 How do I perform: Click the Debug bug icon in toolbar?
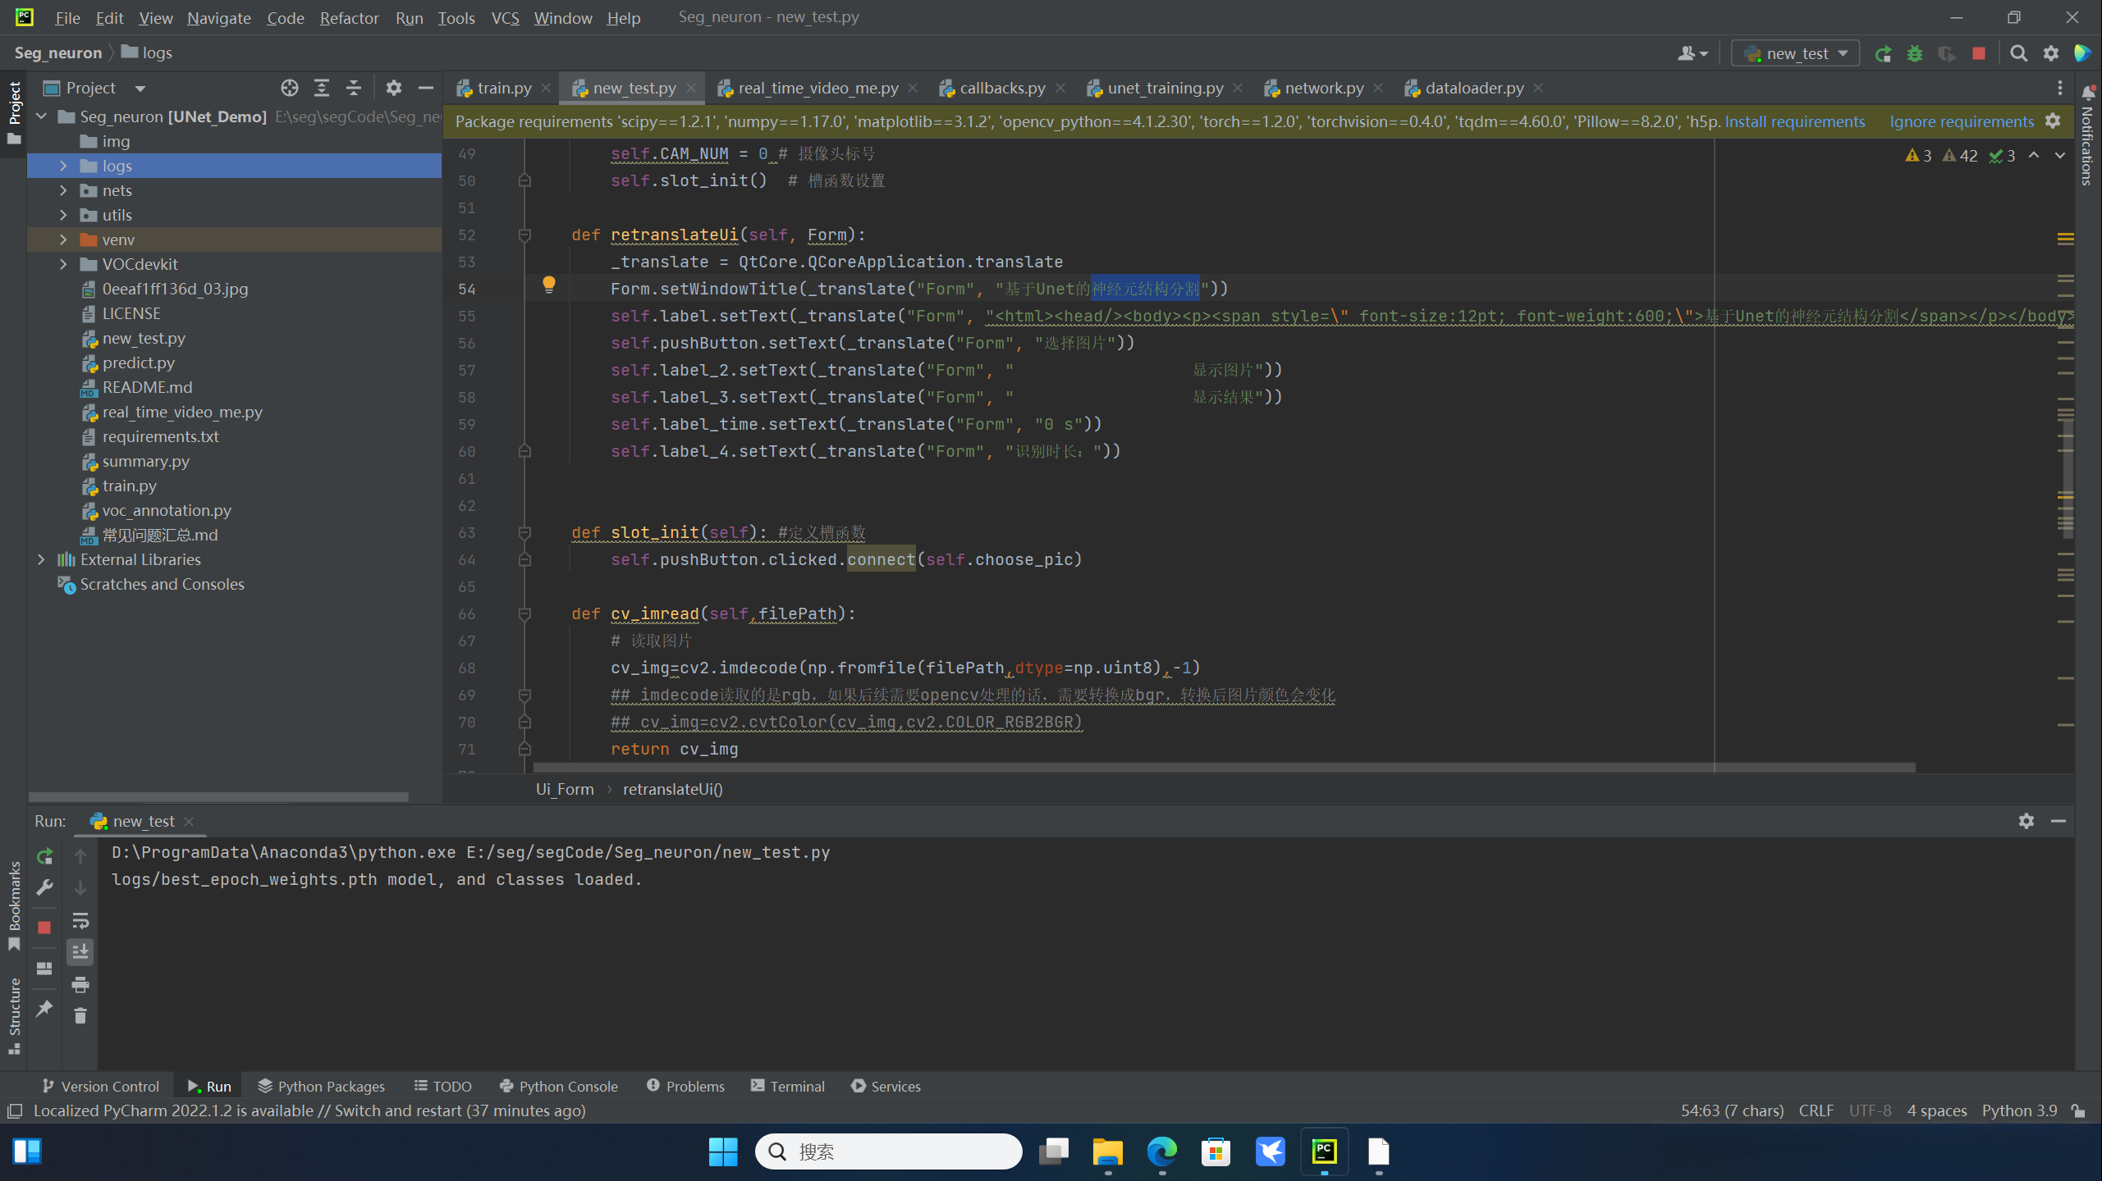(x=1915, y=54)
